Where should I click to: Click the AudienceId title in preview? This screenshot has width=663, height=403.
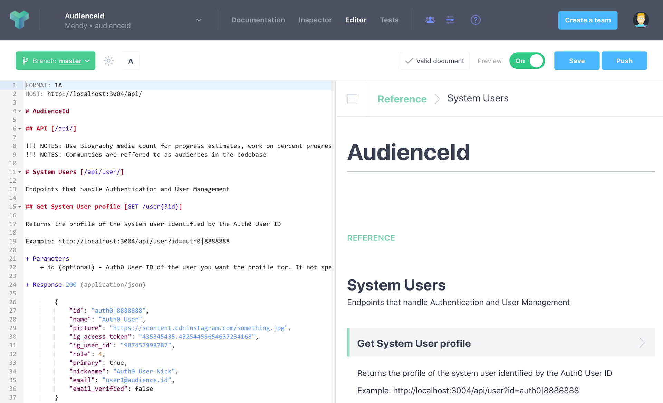tap(409, 152)
